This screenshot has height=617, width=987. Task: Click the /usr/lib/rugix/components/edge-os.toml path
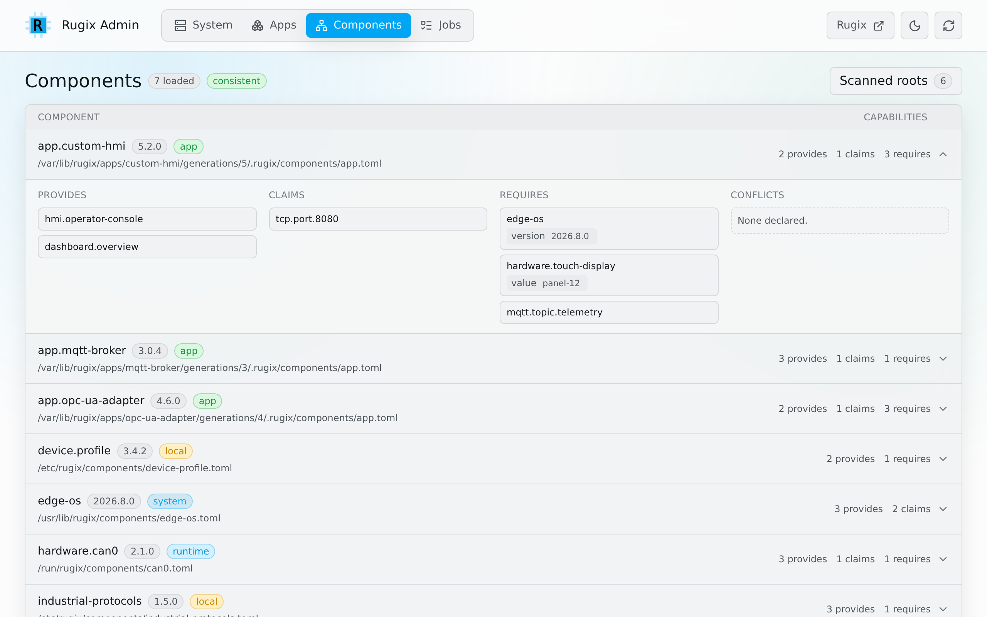coord(129,518)
